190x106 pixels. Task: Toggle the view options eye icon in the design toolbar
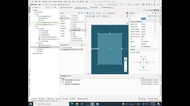pos(88,16)
